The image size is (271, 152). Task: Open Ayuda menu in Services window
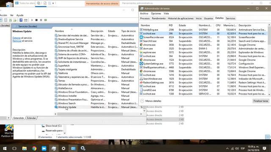point(20,15)
